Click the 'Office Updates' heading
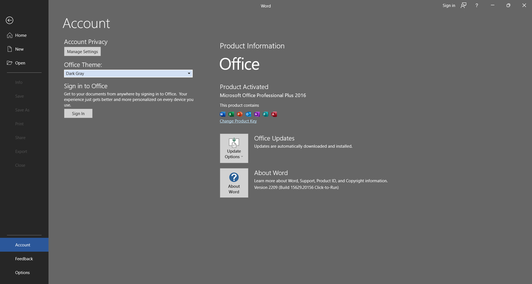Screen dimensions: 532x284 274,138
